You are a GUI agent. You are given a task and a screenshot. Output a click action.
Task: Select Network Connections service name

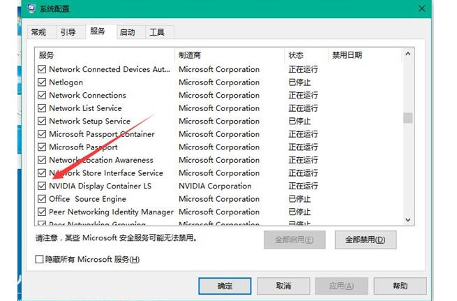click(x=88, y=96)
